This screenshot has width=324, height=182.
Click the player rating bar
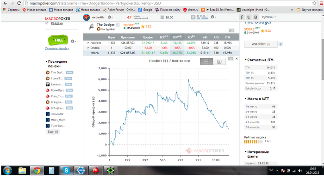(x=253, y=142)
